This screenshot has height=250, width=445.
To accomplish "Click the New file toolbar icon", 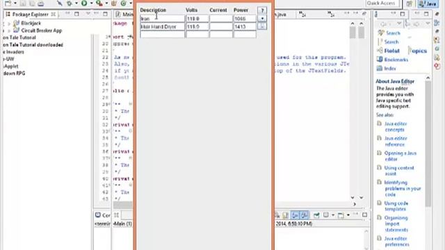I will (x=8, y=3).
